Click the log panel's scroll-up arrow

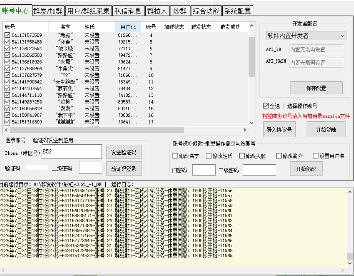(x=350, y=192)
